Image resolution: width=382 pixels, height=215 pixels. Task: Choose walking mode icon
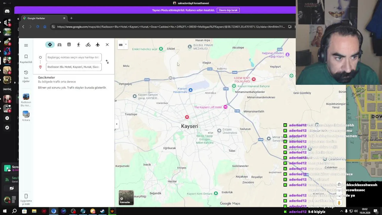click(78, 44)
